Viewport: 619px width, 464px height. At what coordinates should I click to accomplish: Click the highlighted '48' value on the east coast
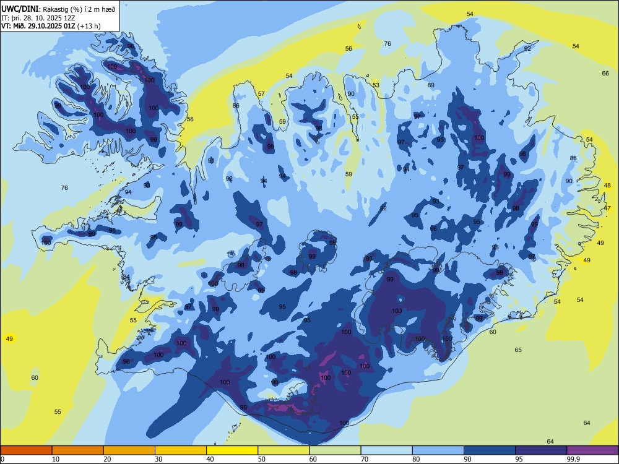[x=607, y=186]
